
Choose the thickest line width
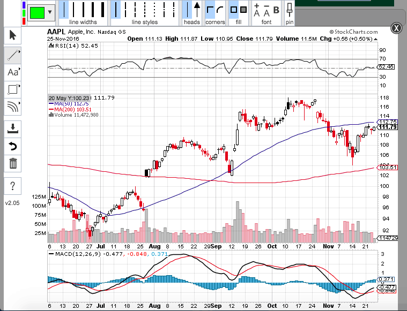click(103, 10)
